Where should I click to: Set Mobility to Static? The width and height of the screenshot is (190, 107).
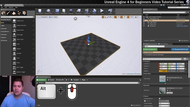tap(163, 71)
